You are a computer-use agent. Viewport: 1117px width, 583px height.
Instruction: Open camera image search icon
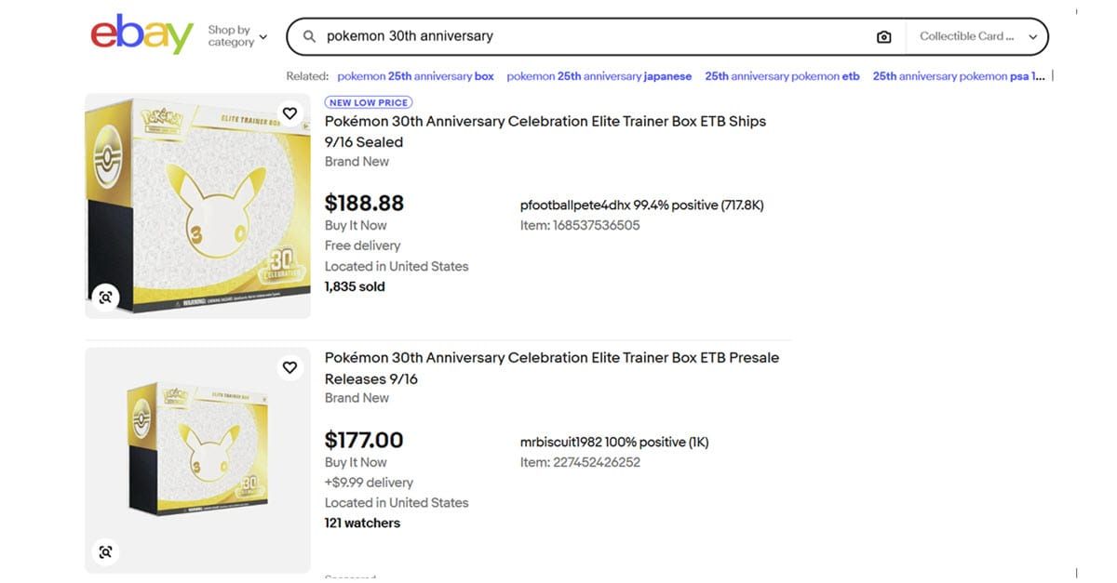click(x=883, y=36)
